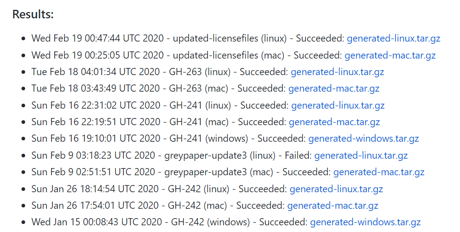
Task: Download Jan 26 GH-242 mac tarball
Action: [333, 206]
